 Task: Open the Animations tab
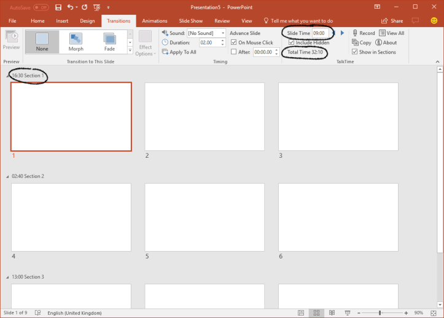pyautogui.click(x=154, y=21)
